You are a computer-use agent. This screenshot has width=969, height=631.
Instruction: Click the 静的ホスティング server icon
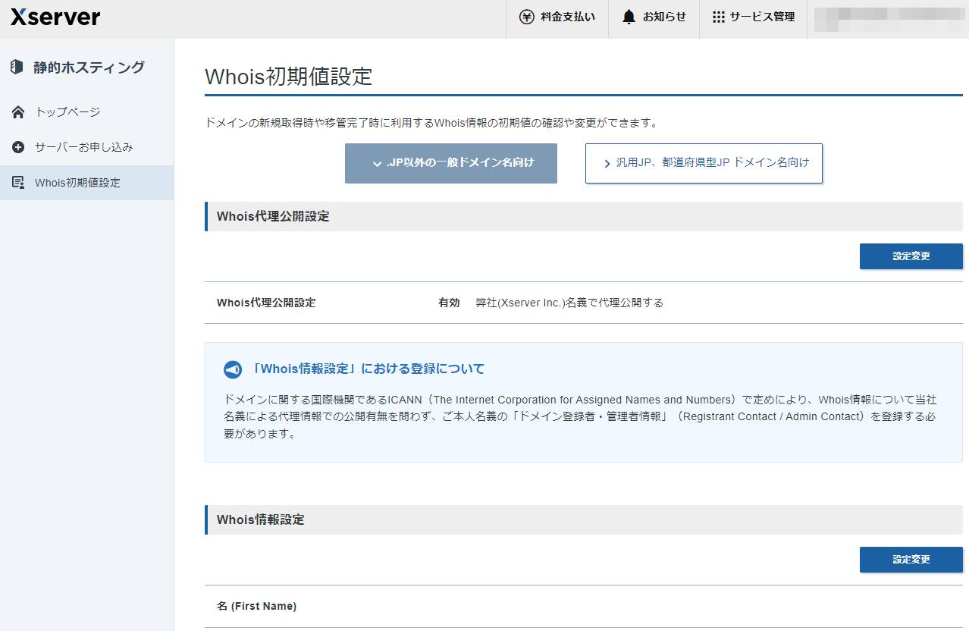click(x=17, y=67)
